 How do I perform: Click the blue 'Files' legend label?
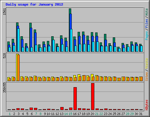tap(146, 23)
